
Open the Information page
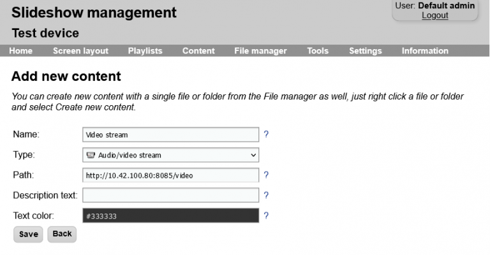coord(425,51)
